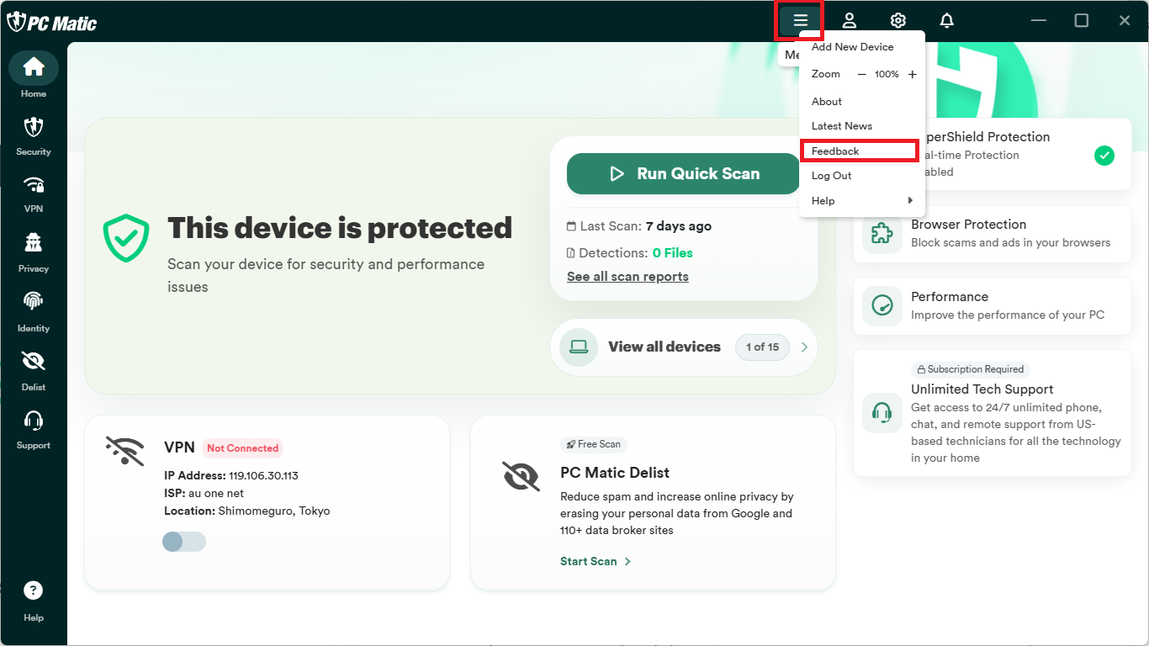The height and width of the screenshot is (646, 1149).
Task: Click the Performance gauge icon
Action: 882,306
